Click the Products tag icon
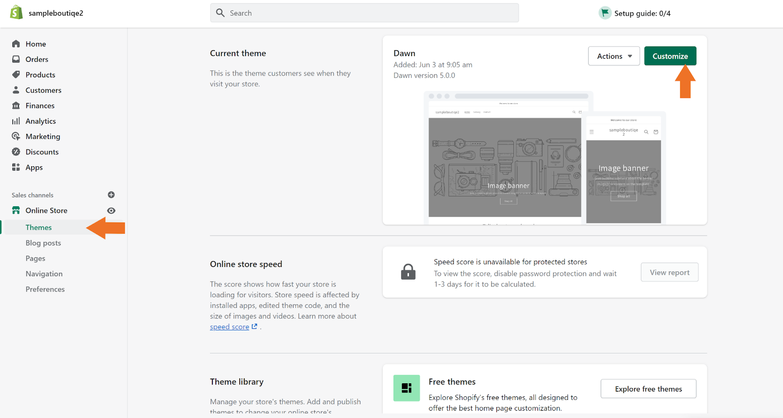Image resolution: width=783 pixels, height=418 pixels. click(16, 75)
